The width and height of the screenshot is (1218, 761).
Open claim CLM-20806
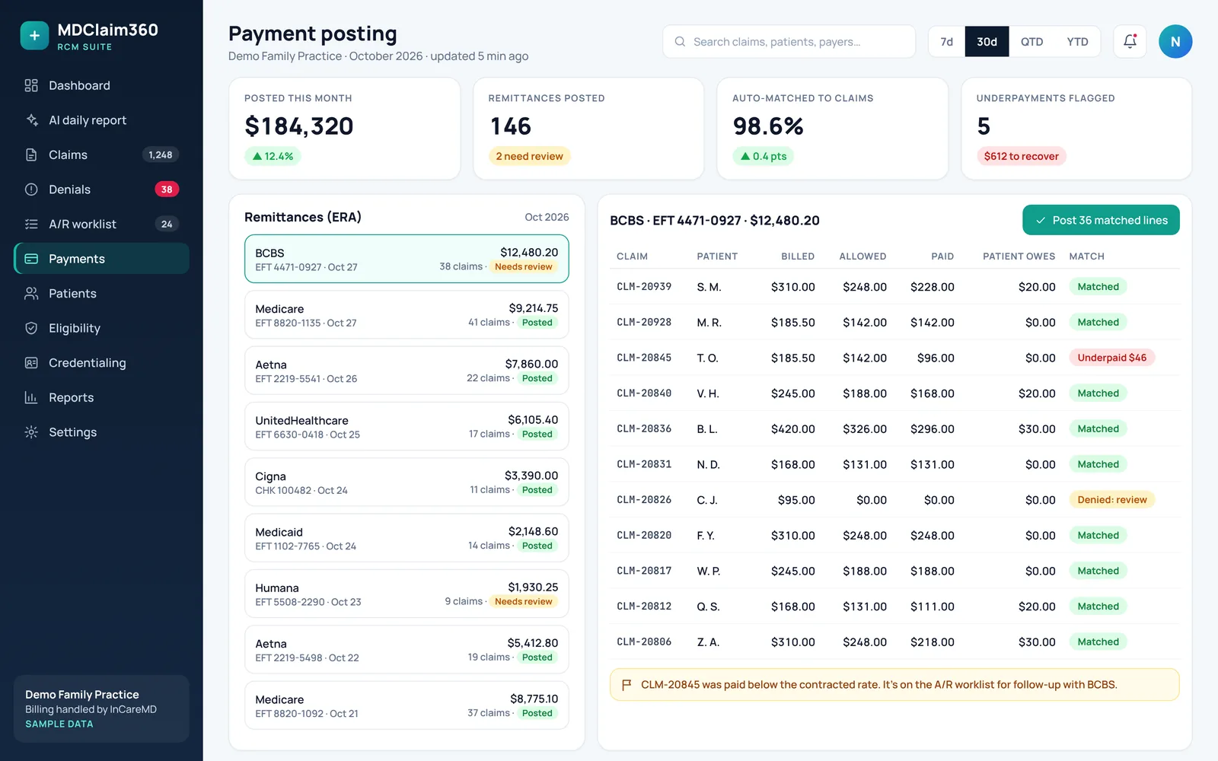click(x=644, y=642)
